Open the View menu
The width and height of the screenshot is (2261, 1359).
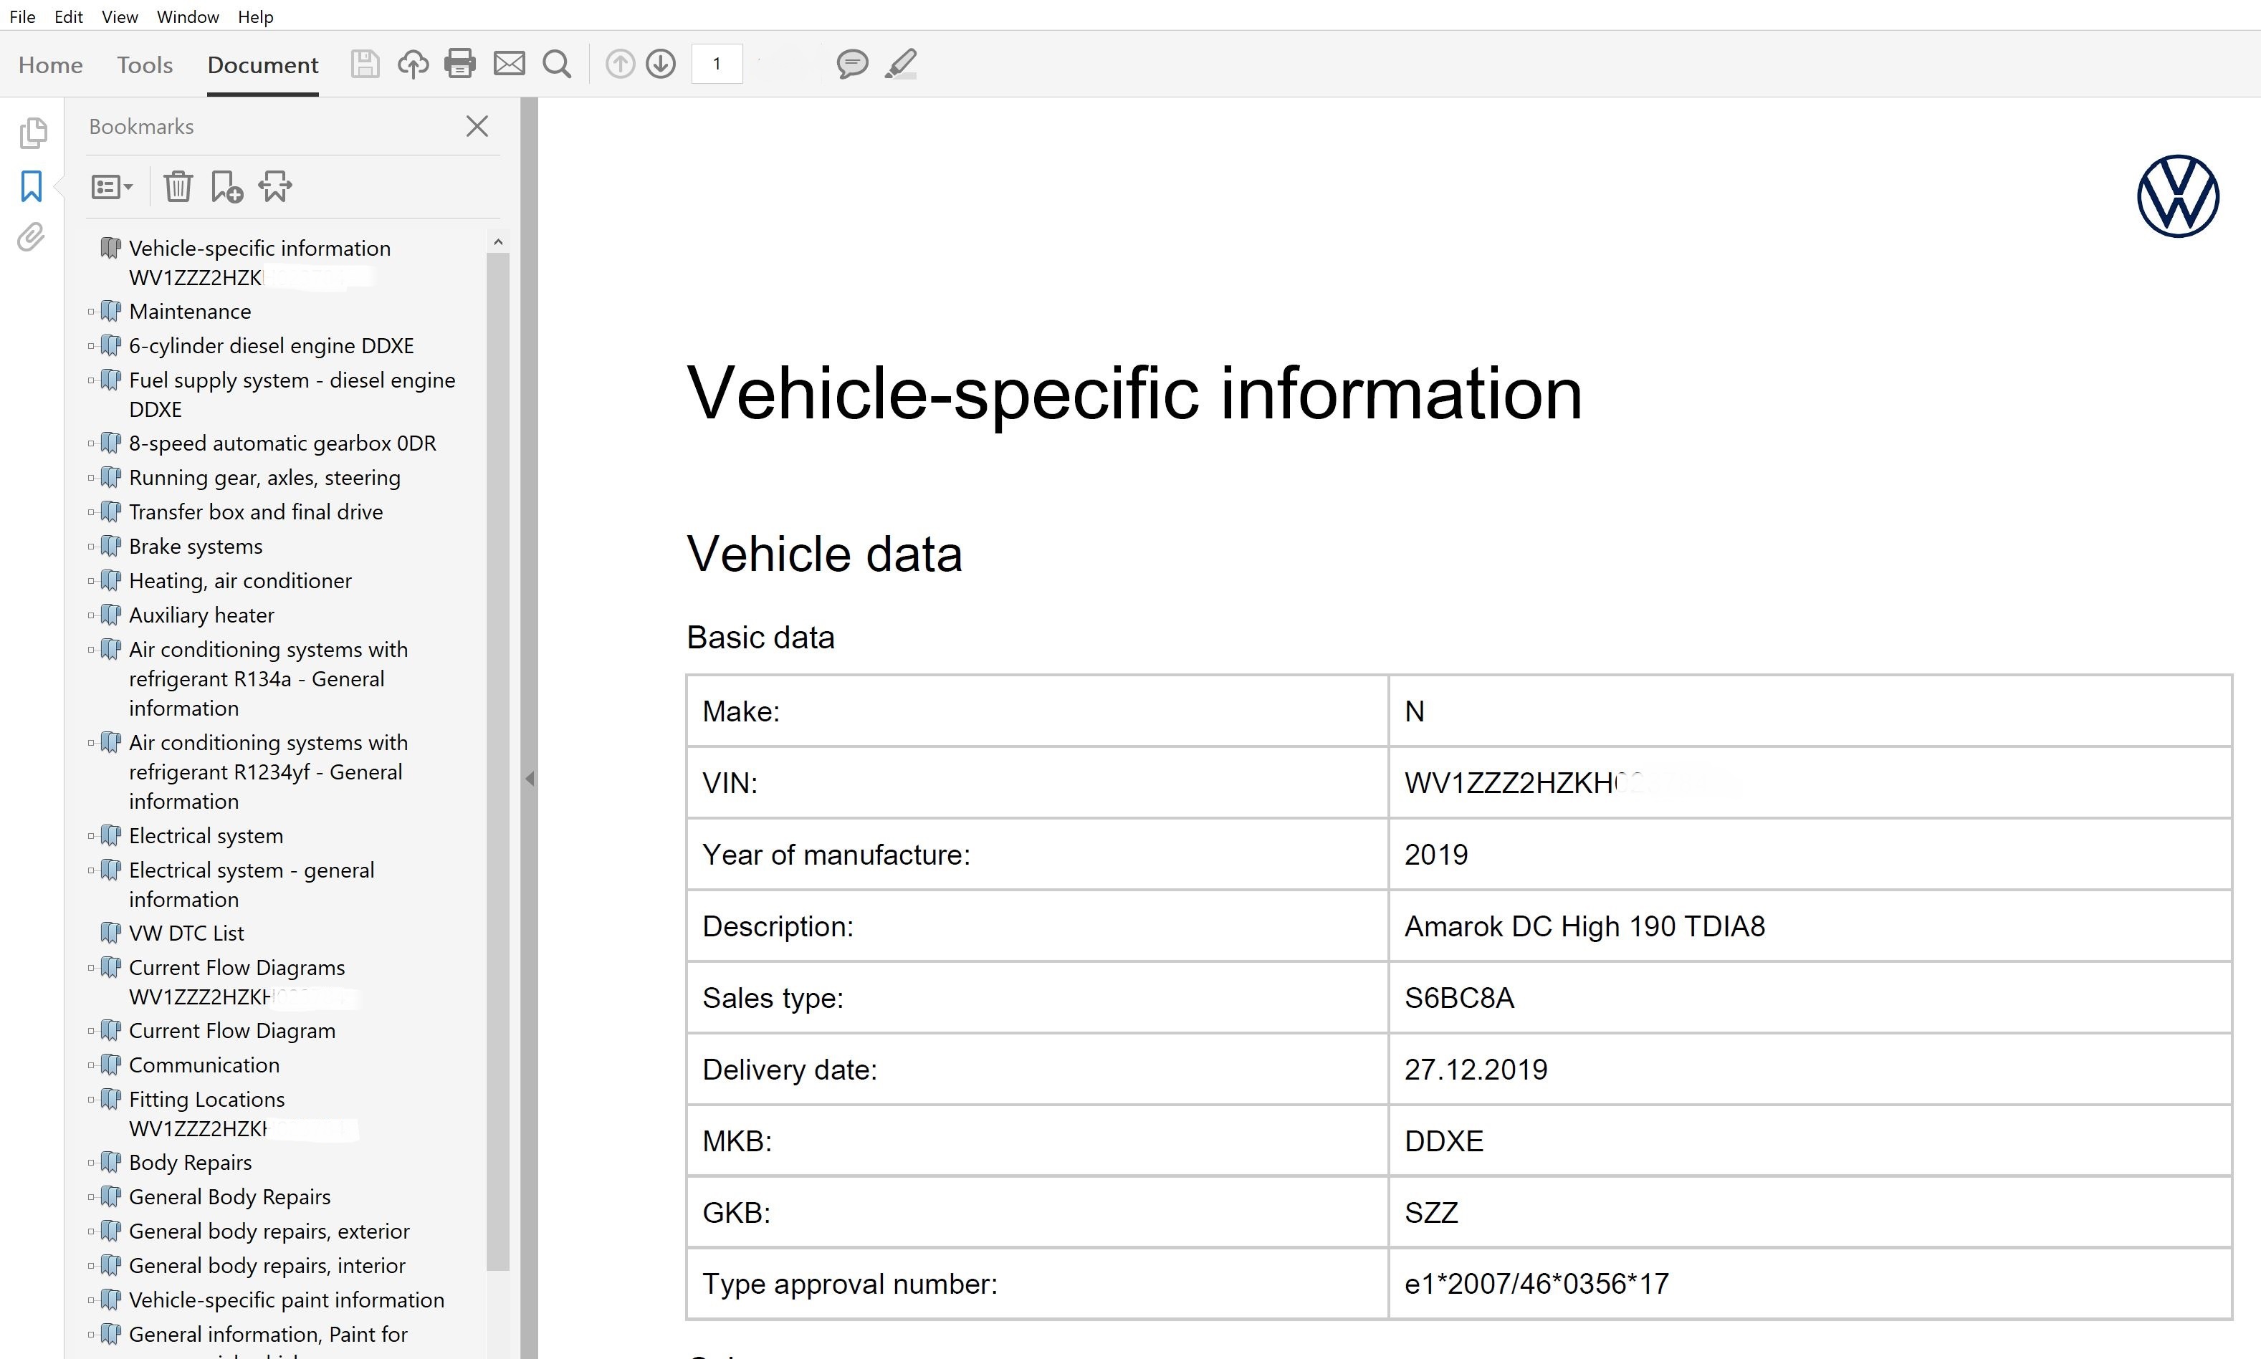pyautogui.click(x=119, y=16)
